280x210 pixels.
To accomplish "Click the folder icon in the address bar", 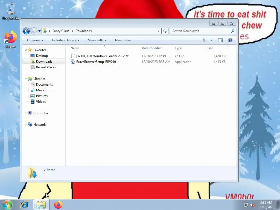I will pyautogui.click(x=45, y=31).
